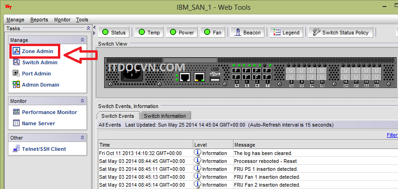Click the Beacon toolbar button

(247, 33)
